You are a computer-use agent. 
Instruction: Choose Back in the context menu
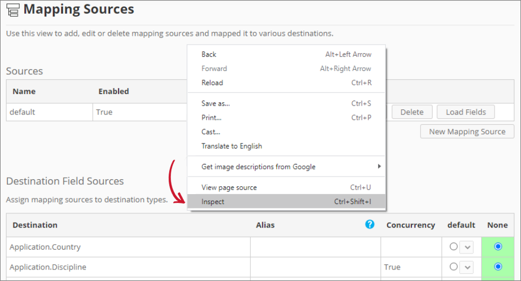click(286, 54)
